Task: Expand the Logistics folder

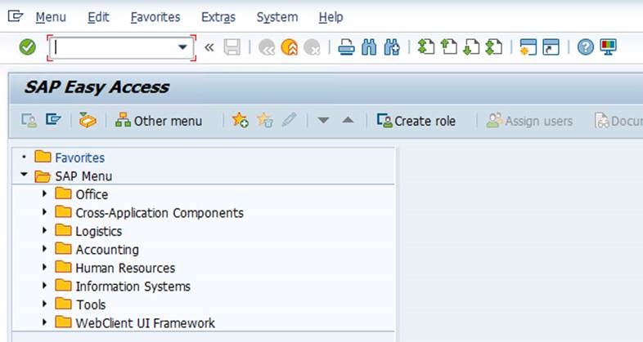Action: [44, 230]
